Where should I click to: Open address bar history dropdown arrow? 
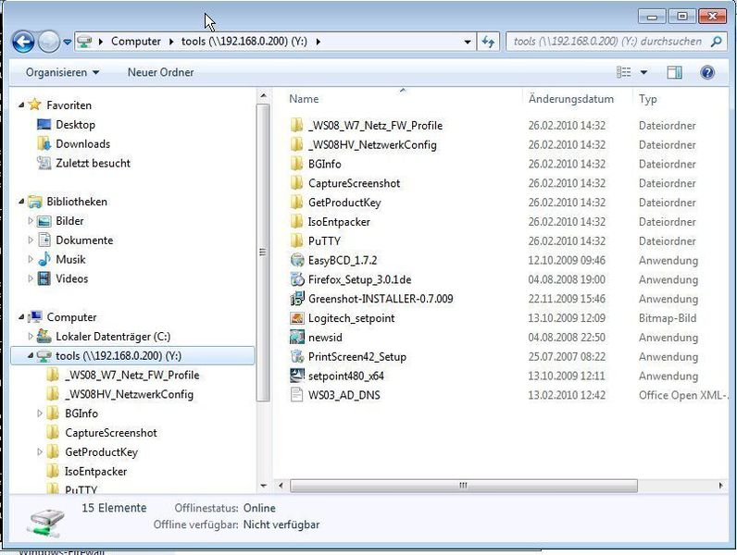(468, 42)
